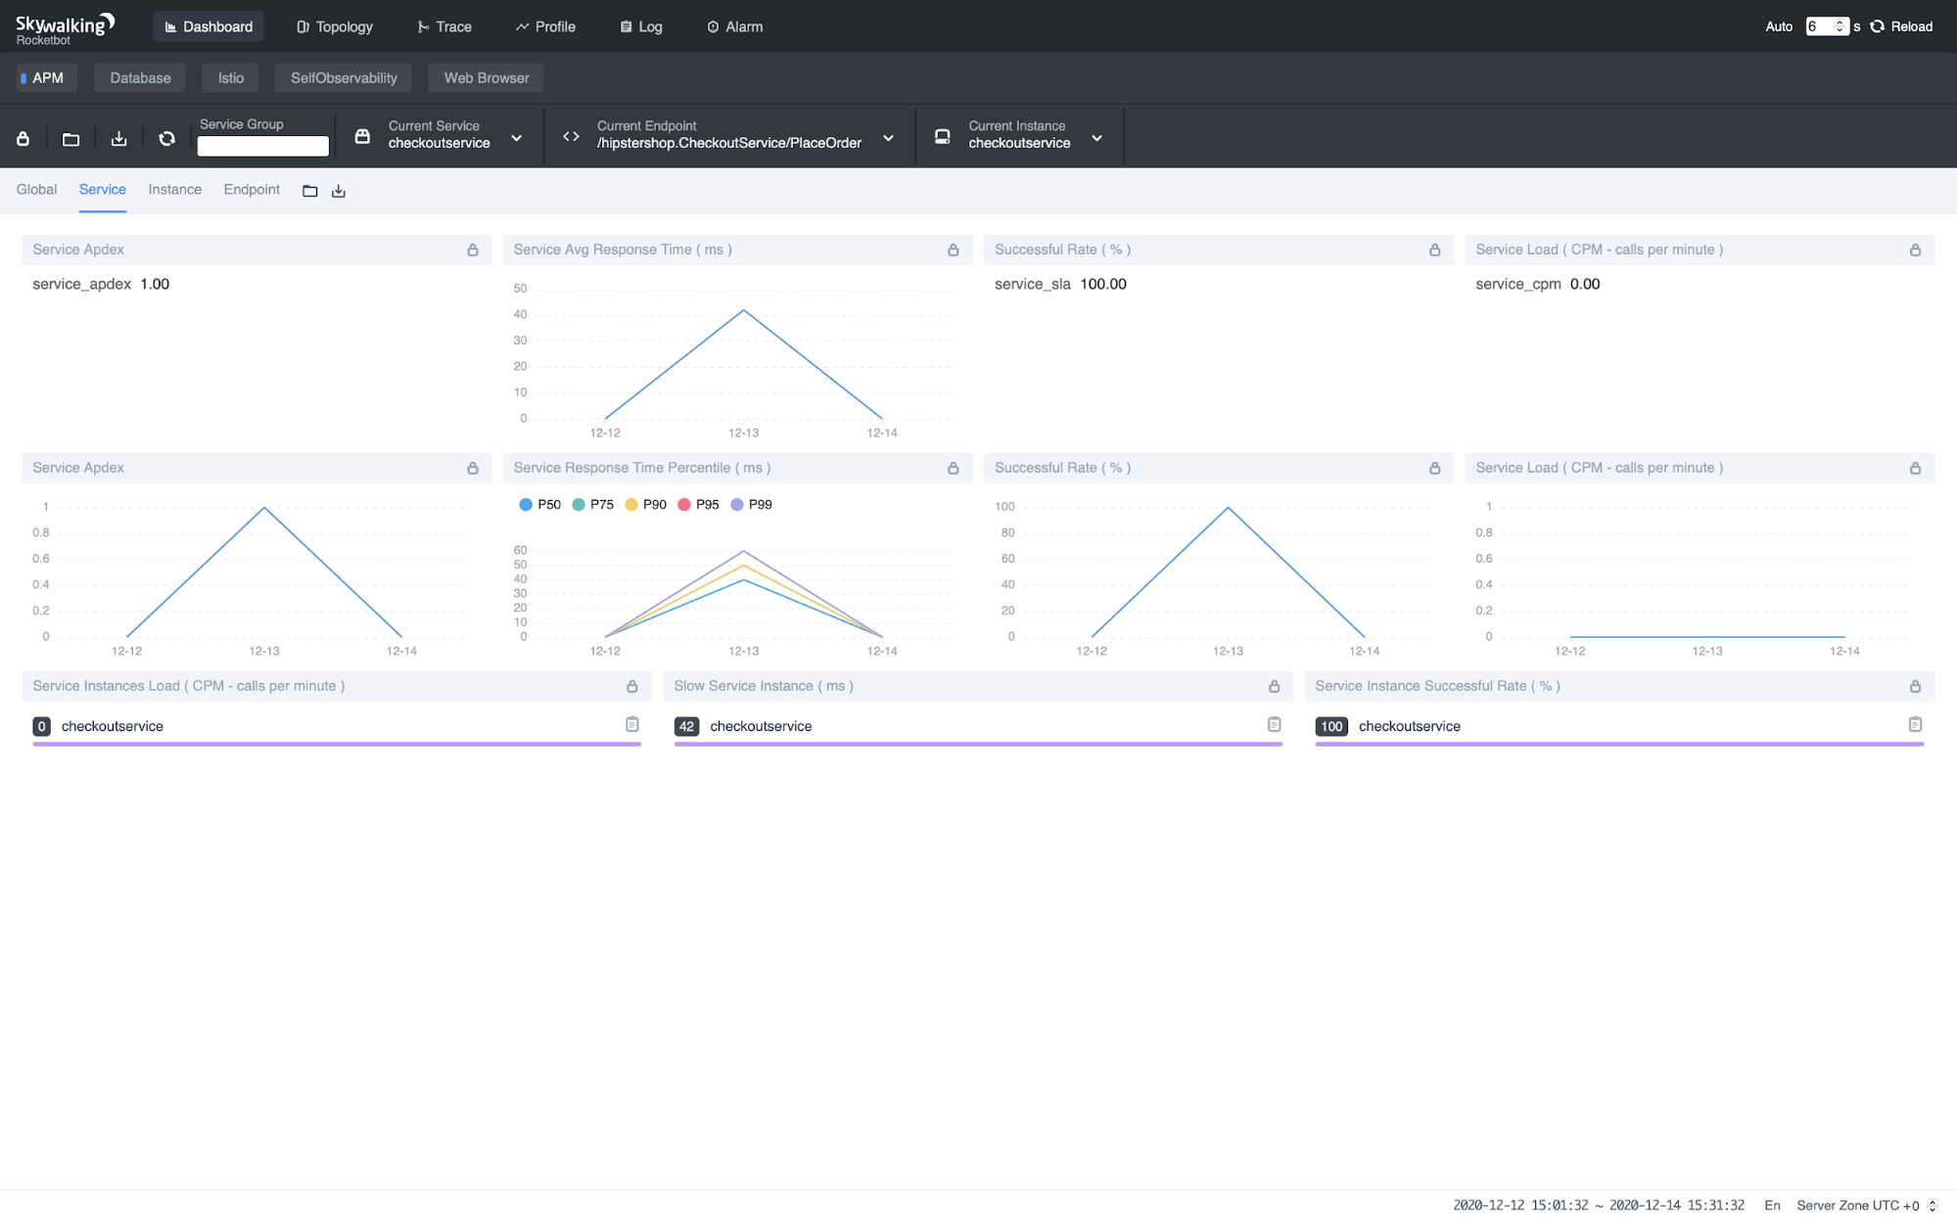Click the Service Group input field
This screenshot has width=1957, height=1222.
pyautogui.click(x=262, y=146)
